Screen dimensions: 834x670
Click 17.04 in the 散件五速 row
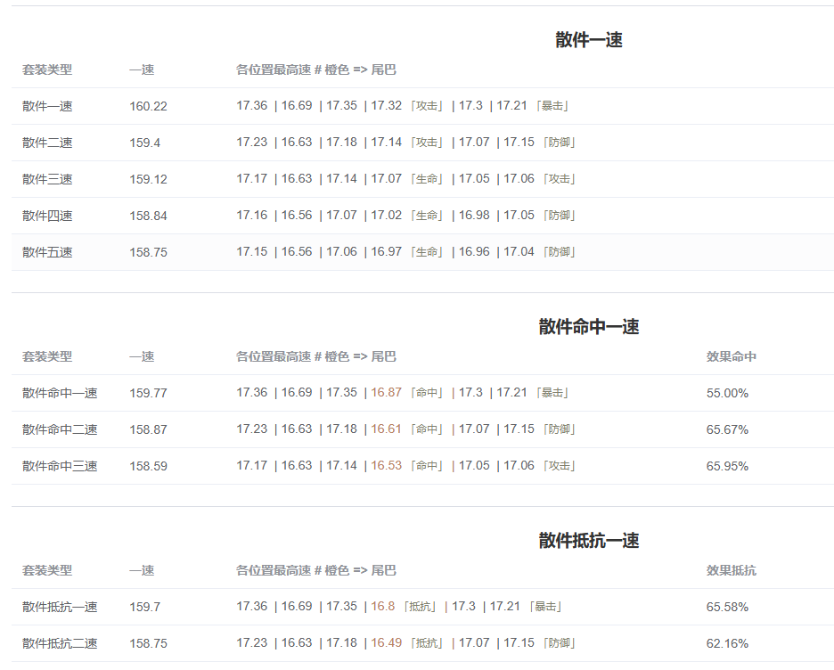click(x=519, y=251)
